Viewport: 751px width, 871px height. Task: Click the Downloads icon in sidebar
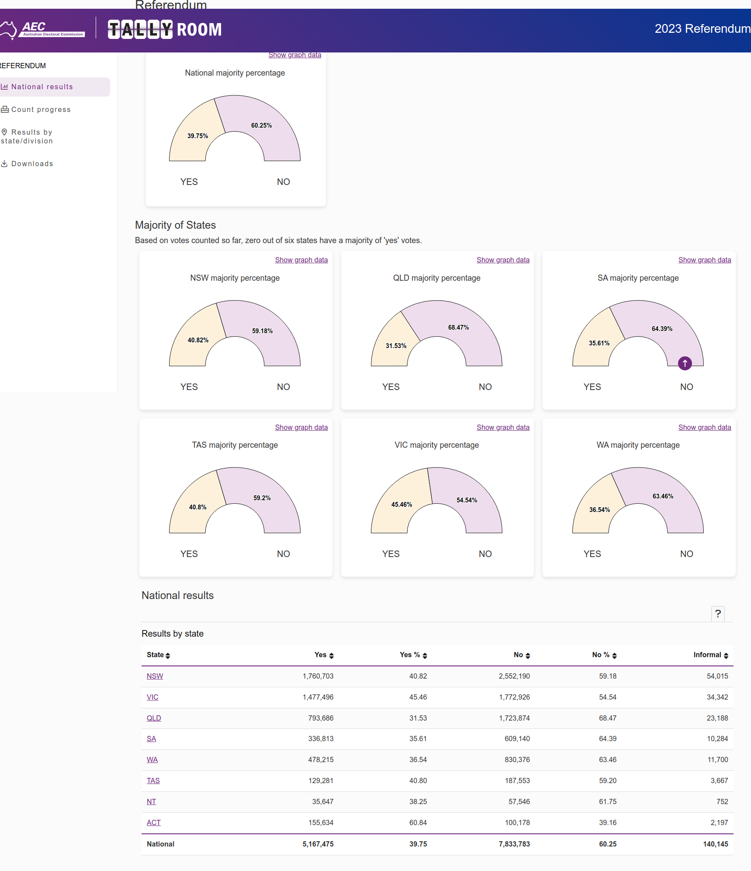point(4,164)
